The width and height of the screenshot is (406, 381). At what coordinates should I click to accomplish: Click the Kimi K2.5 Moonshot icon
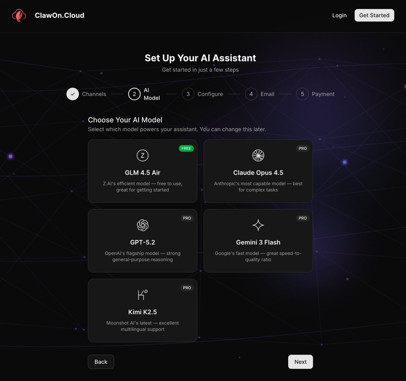(x=142, y=295)
